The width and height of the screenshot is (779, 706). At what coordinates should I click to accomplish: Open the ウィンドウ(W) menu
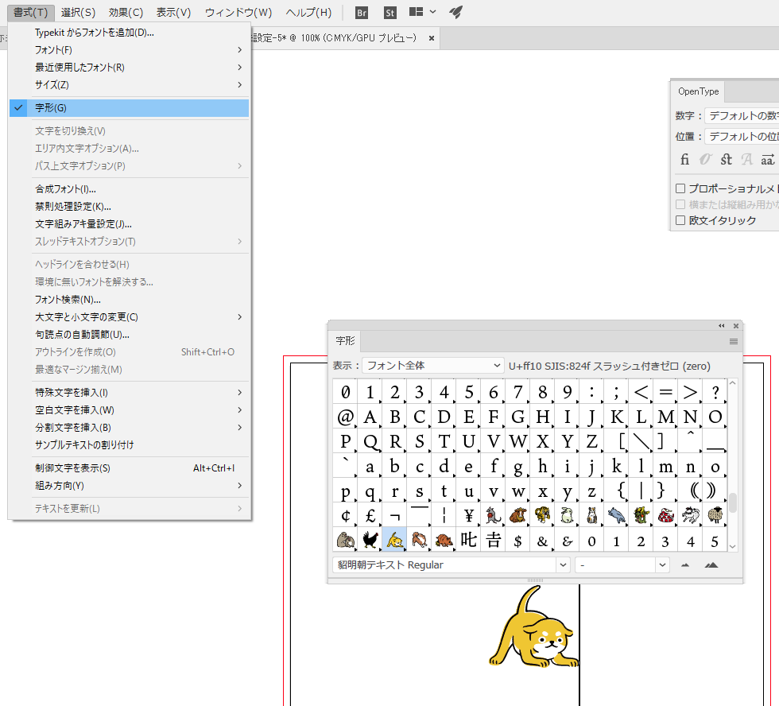(x=238, y=13)
